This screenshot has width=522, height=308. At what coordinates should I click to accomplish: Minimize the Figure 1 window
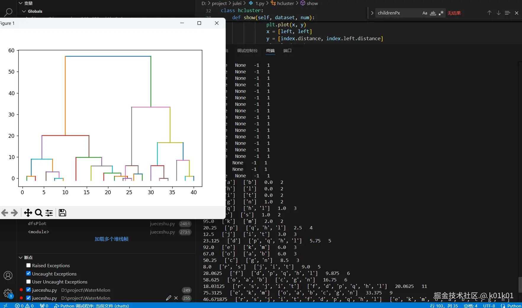pyautogui.click(x=182, y=23)
